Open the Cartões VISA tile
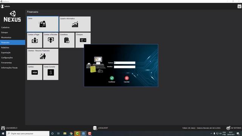 [x=35, y=72]
